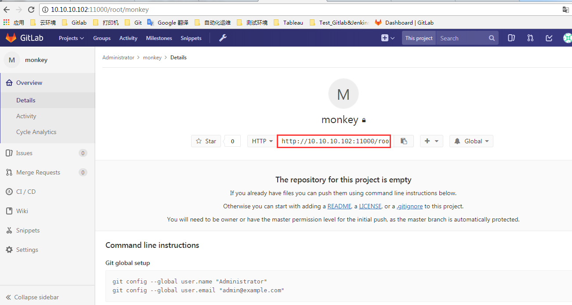Open Milestones in top navigation
This screenshot has width=572, height=305.
click(x=159, y=38)
